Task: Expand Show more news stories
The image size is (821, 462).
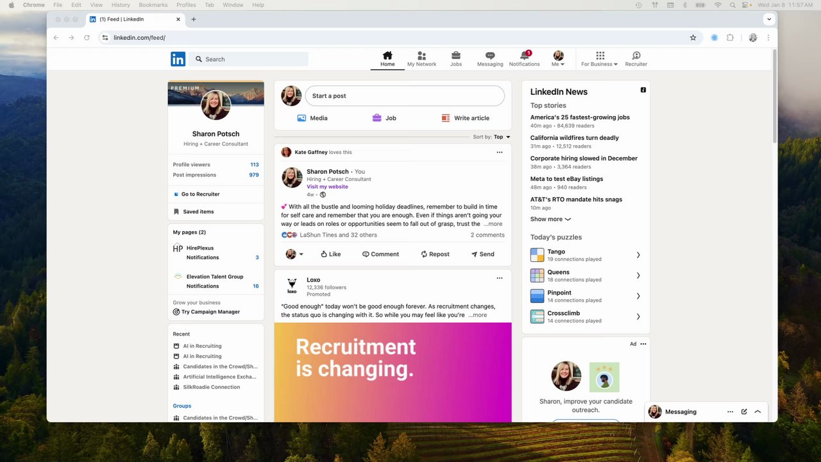Action: (550, 219)
